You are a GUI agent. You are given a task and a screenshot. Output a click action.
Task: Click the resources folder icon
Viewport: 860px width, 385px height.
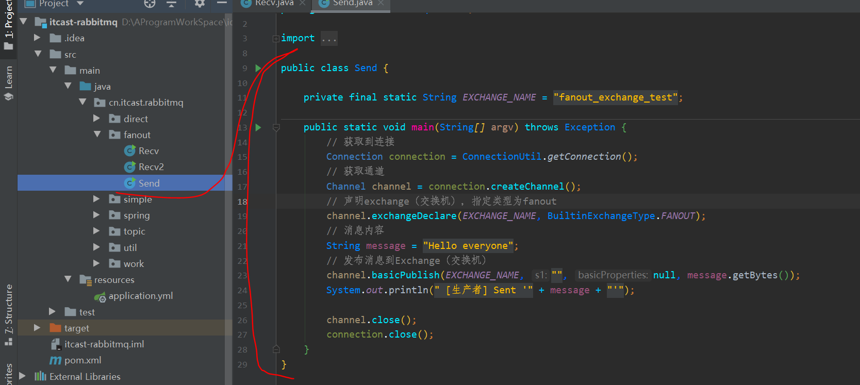click(85, 280)
